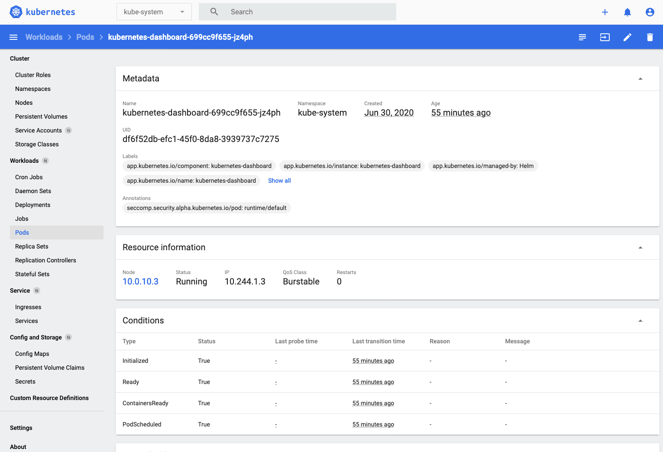Select Pods in sidebar
This screenshot has width=663, height=452.
tap(57, 232)
